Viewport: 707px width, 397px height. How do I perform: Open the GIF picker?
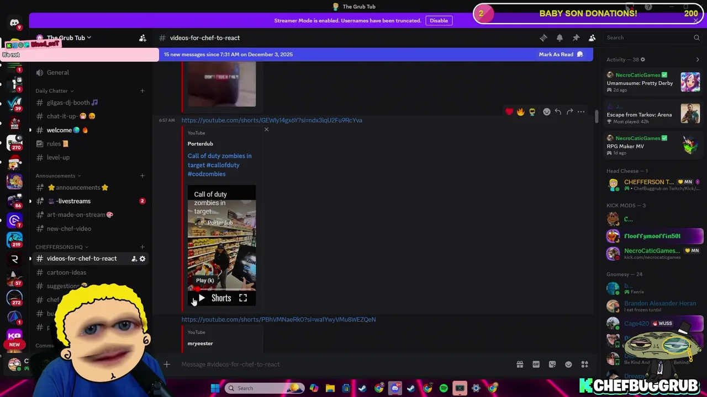536,364
